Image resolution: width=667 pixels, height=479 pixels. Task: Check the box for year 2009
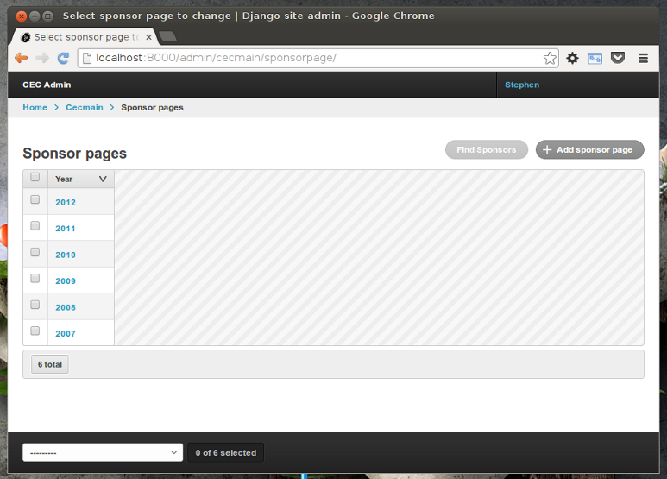[35, 278]
